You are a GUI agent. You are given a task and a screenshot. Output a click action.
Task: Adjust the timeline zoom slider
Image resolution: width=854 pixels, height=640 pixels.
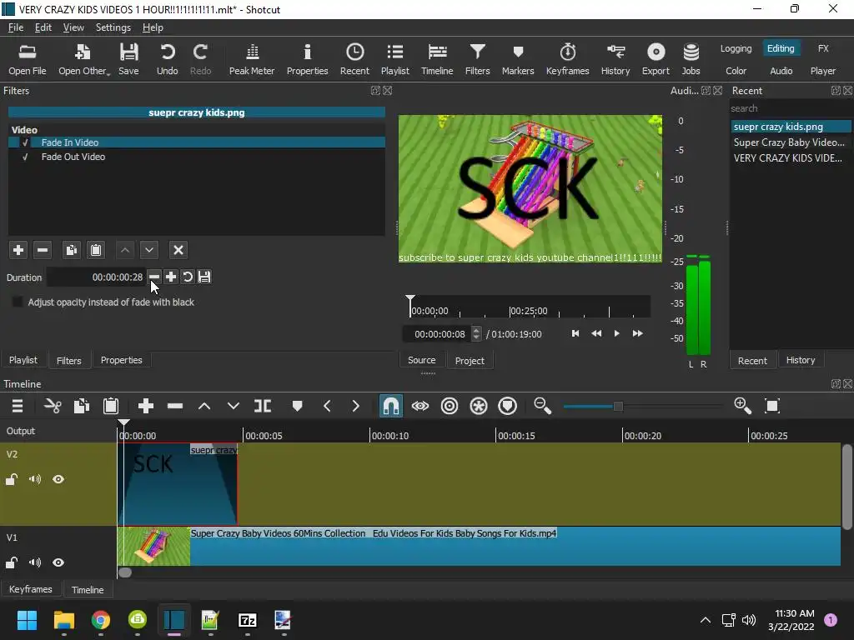click(x=618, y=406)
